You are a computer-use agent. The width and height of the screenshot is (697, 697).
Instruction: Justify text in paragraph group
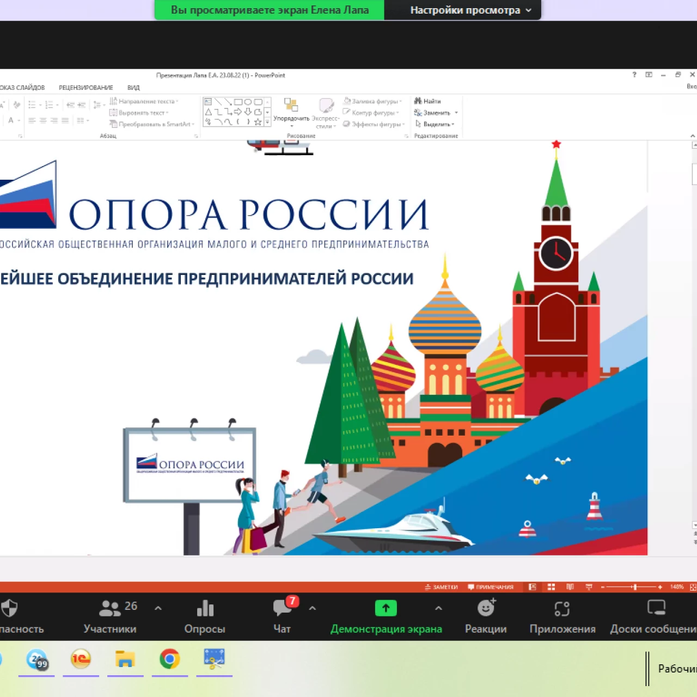click(x=65, y=120)
